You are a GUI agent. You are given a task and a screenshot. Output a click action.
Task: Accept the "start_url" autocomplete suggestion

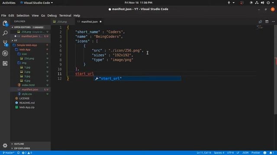pos(137,78)
